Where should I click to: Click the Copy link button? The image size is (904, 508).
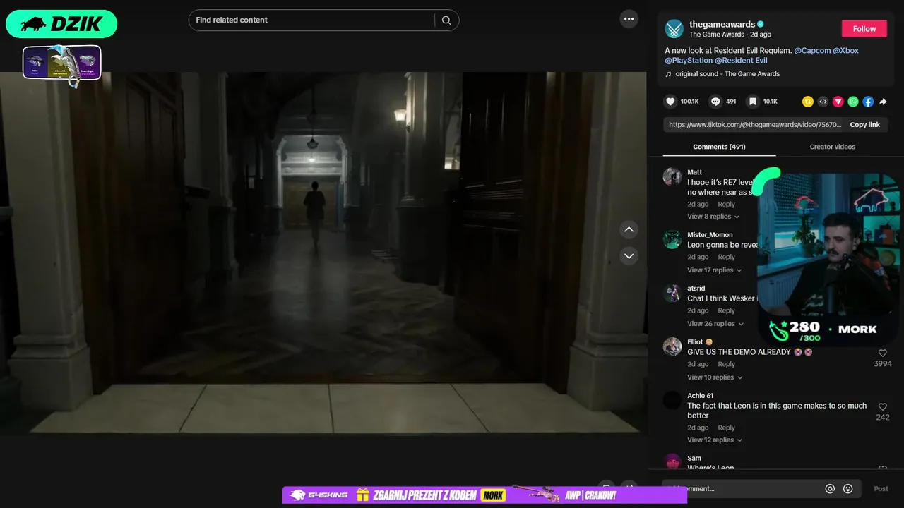tap(864, 125)
